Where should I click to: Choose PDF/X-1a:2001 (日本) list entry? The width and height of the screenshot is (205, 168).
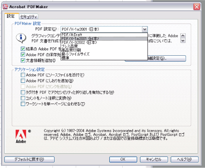[x=104, y=38]
